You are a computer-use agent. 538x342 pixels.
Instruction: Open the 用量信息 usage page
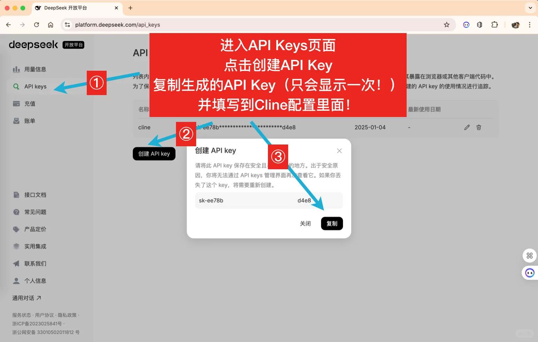pyautogui.click(x=35, y=69)
